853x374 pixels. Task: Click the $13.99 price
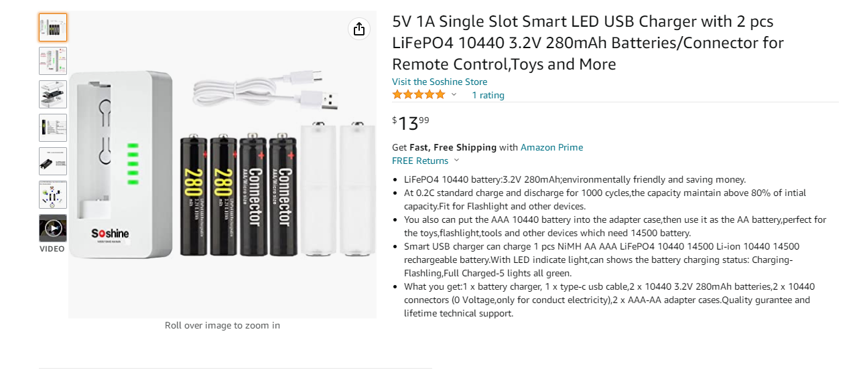(411, 123)
